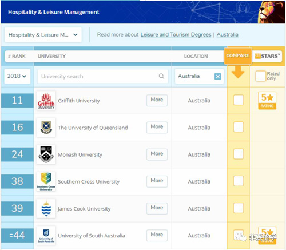Open Leisure and Tourism Degrees link
286x250 pixels.
click(x=176, y=35)
